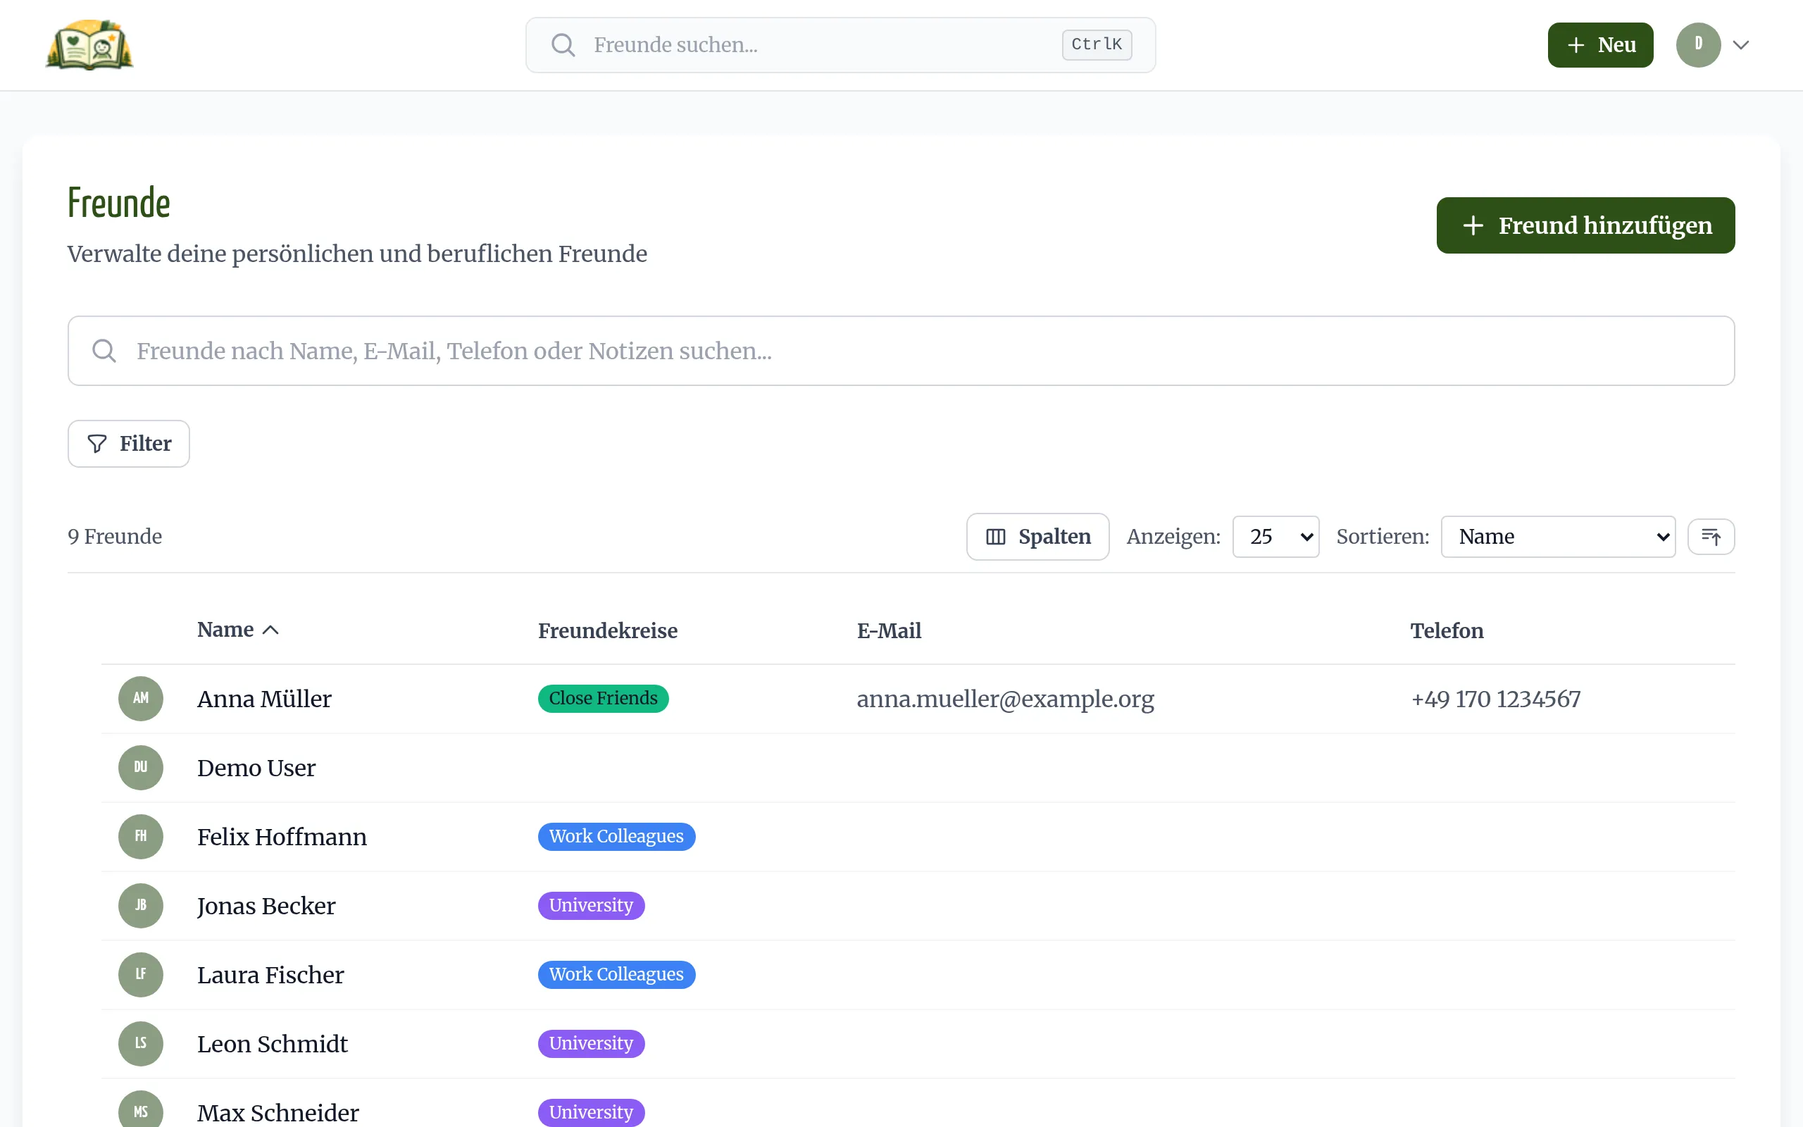Select Max Schneider's University tag
1803x1127 pixels.
tap(591, 1112)
